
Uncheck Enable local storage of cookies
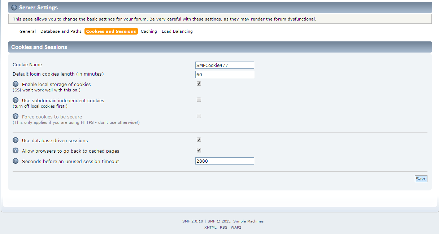(199, 84)
